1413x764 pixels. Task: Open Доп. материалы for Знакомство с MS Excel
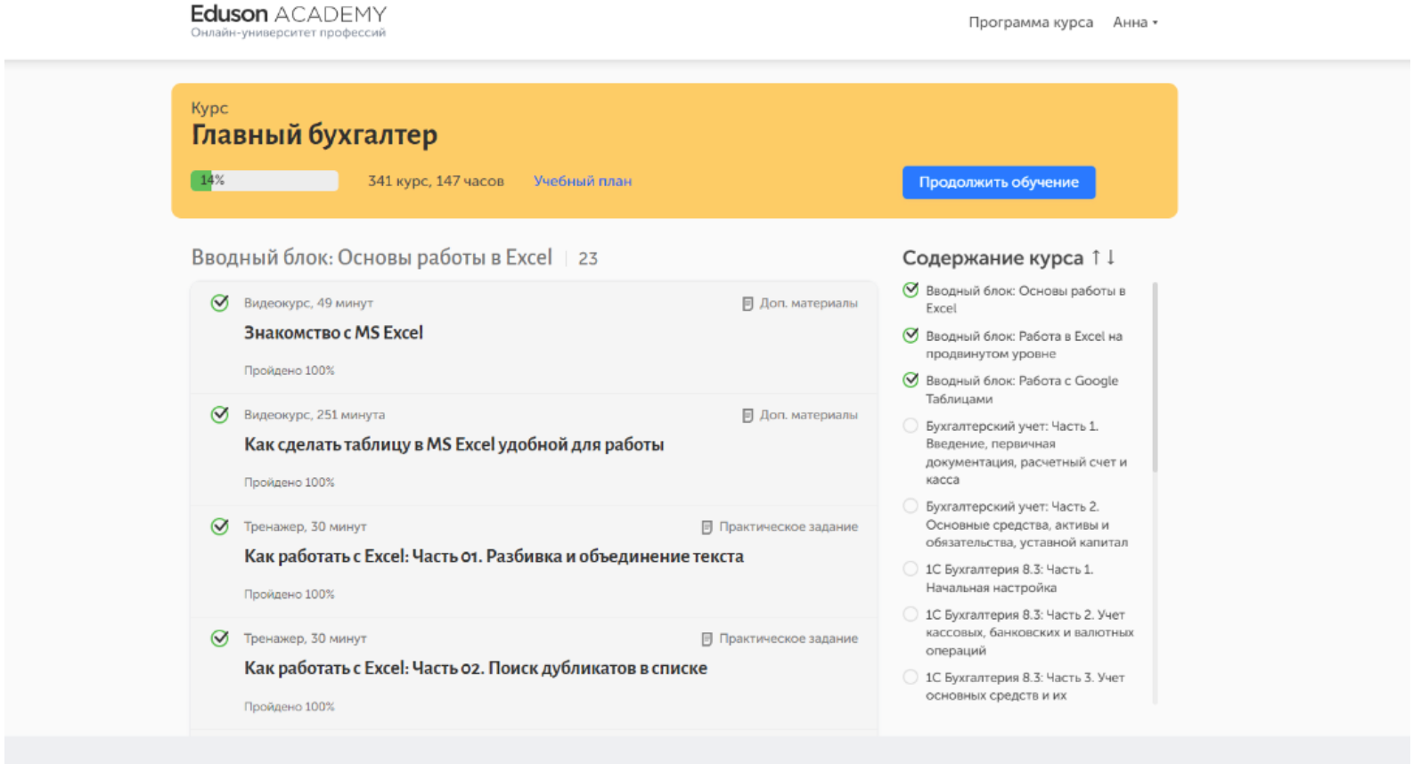[800, 304]
